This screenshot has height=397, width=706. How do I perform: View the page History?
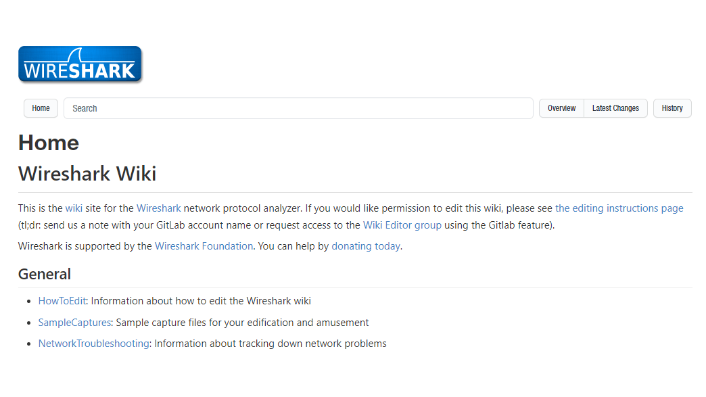672,108
